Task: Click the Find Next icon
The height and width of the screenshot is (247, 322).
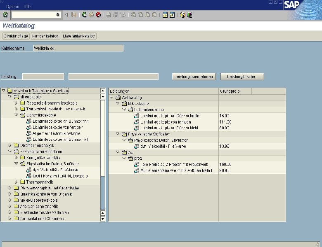Action: 123,15
